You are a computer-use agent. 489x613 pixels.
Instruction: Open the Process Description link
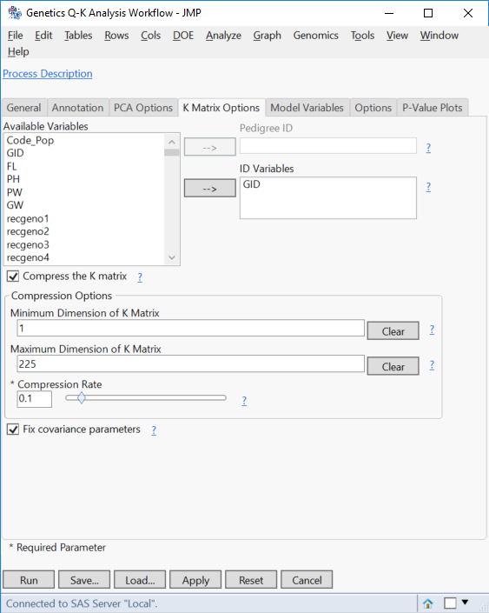tap(48, 74)
